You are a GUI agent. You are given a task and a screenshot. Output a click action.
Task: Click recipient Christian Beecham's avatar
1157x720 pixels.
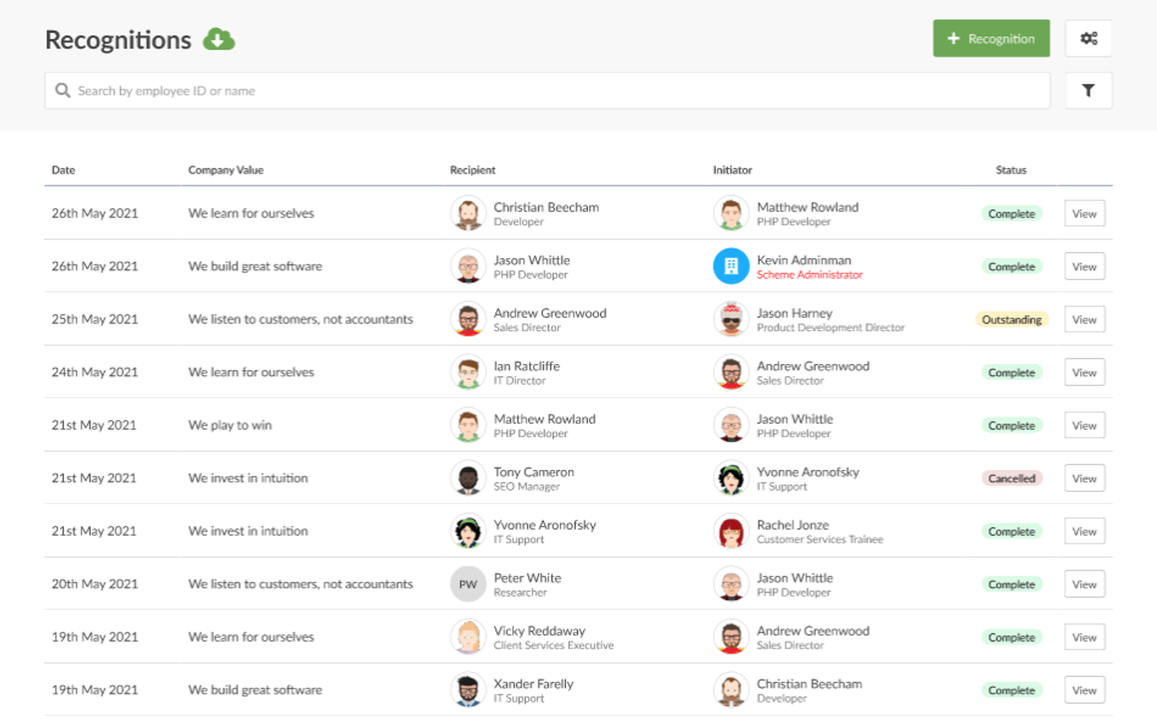[x=468, y=213]
